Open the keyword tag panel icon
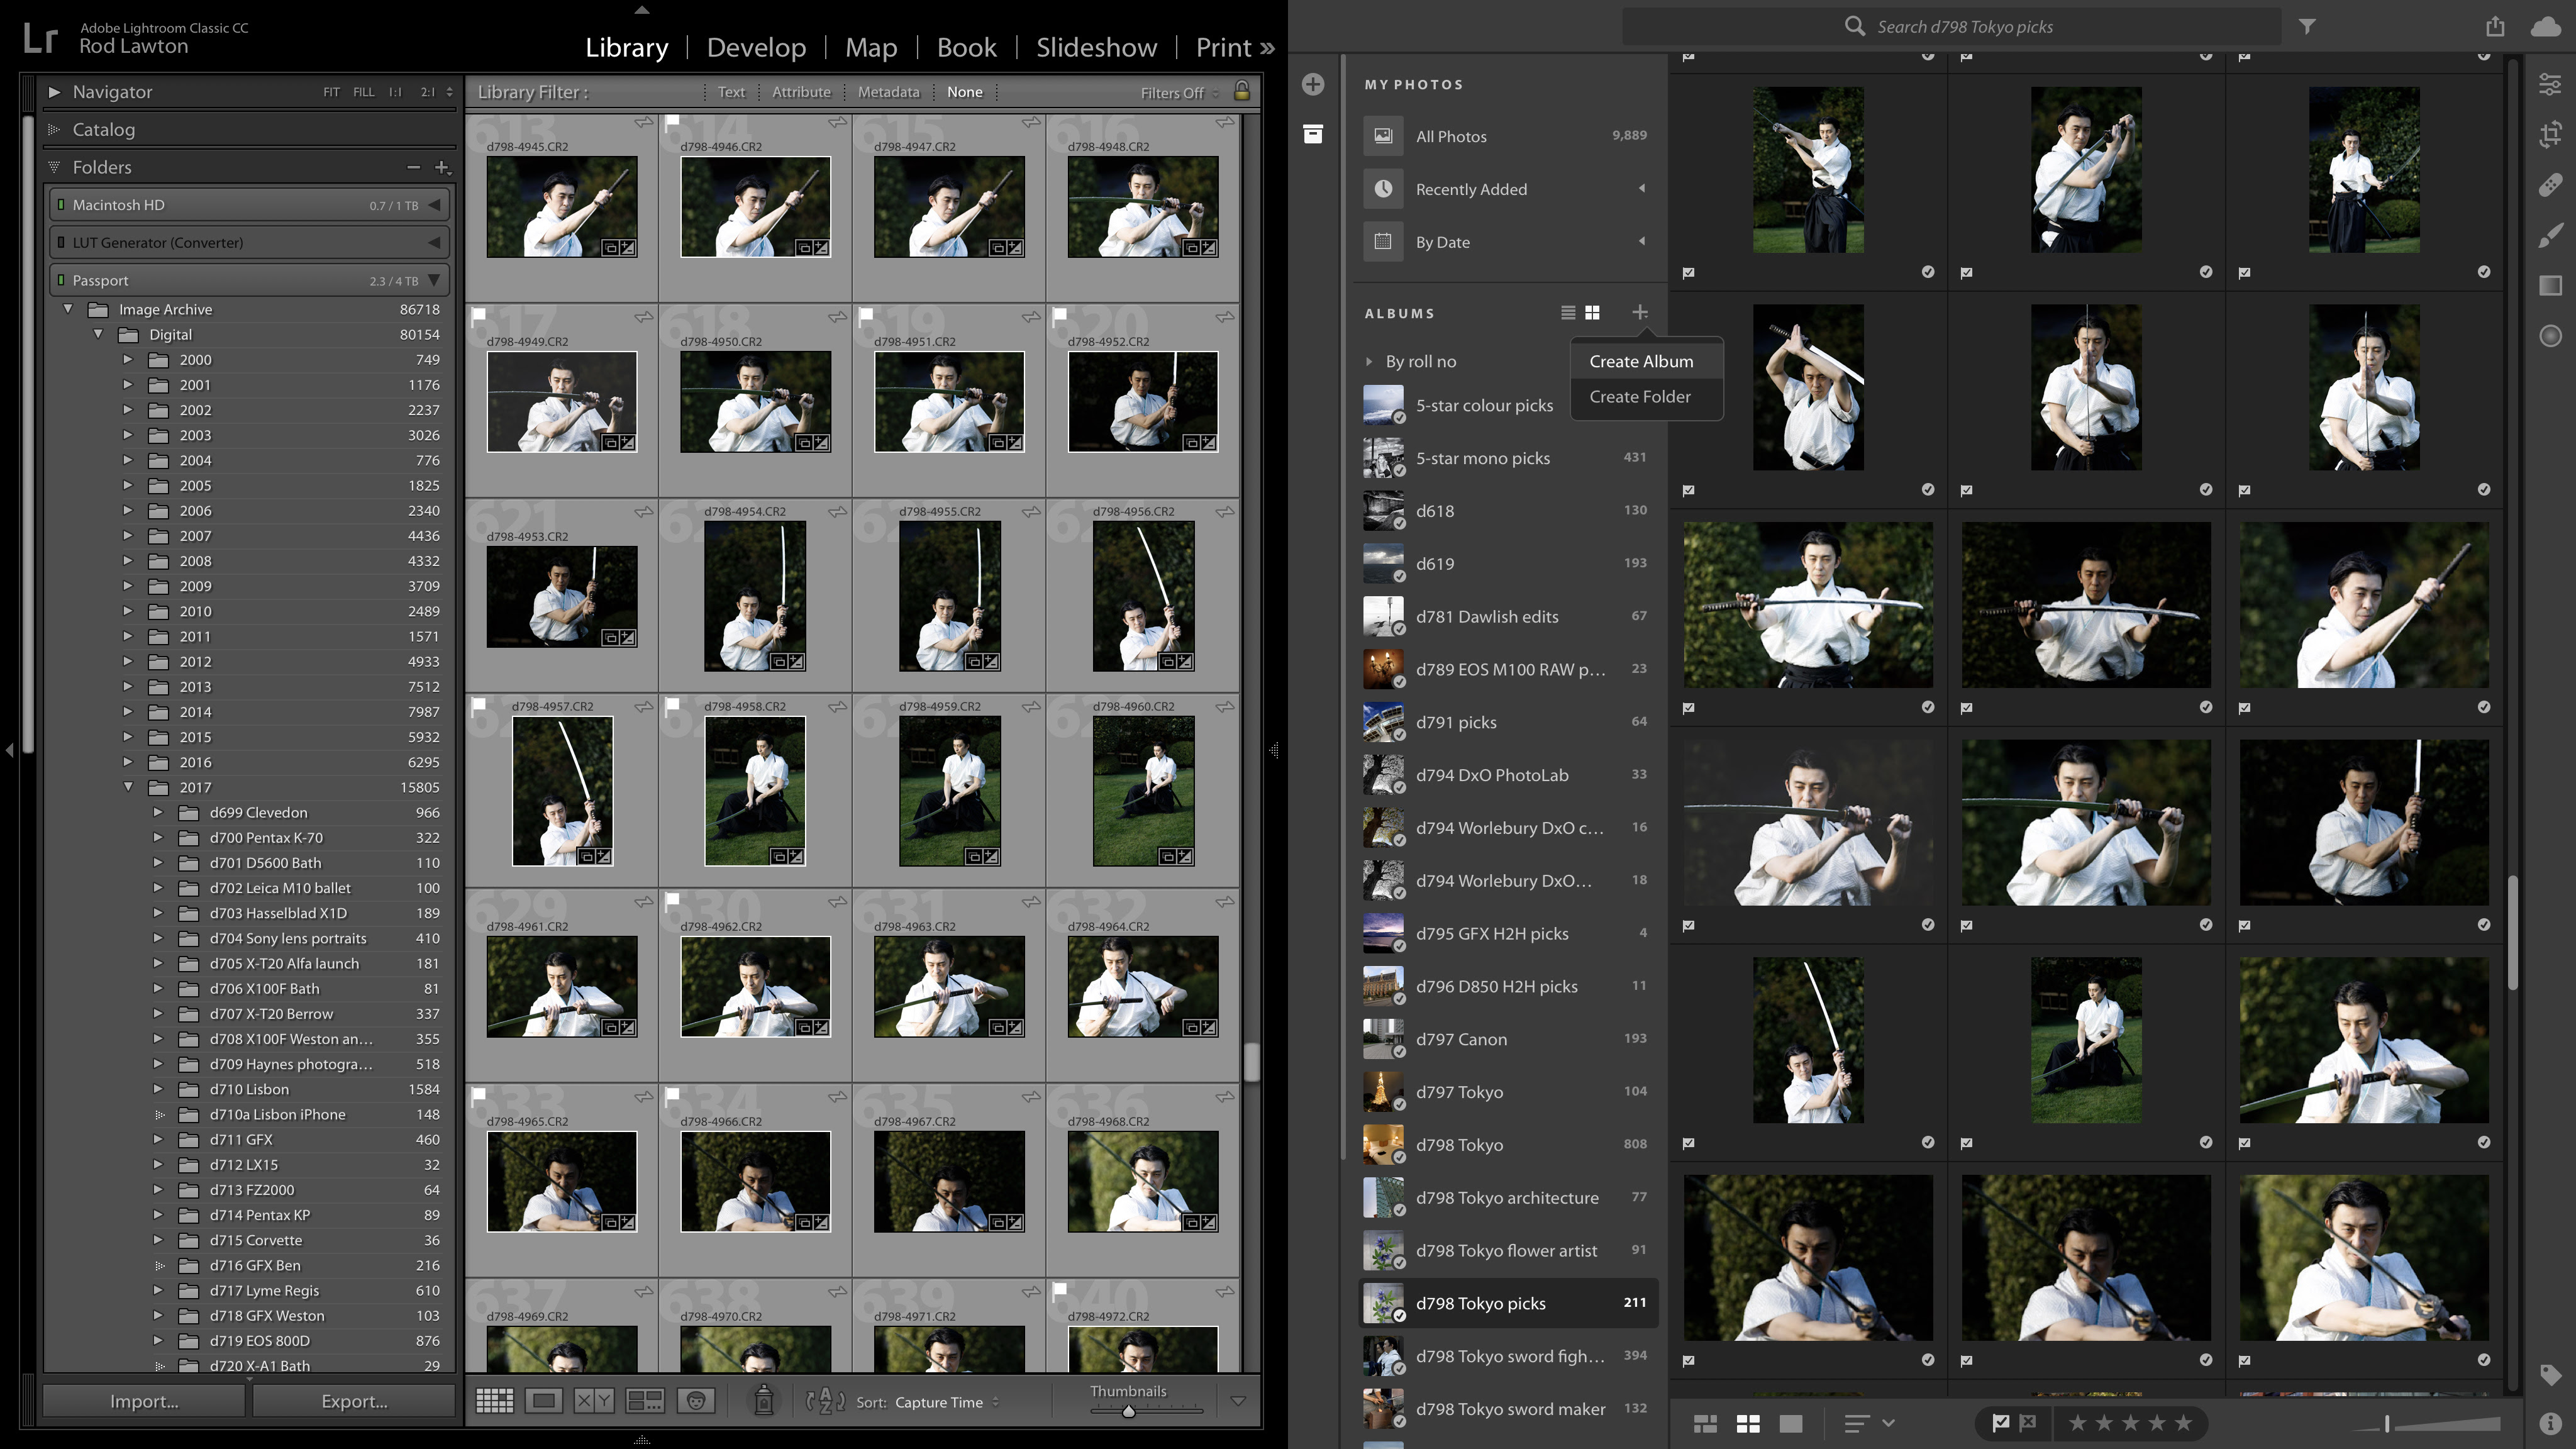Screen dimensions: 2576x1449 pos(2550,1374)
